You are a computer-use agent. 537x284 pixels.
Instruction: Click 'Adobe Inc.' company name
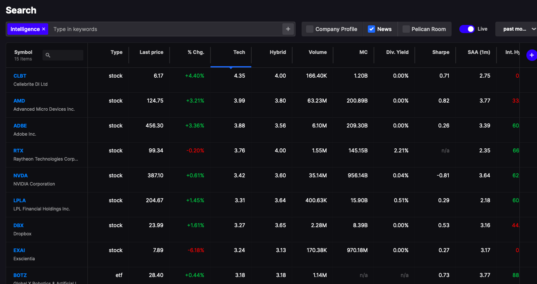[x=25, y=134]
